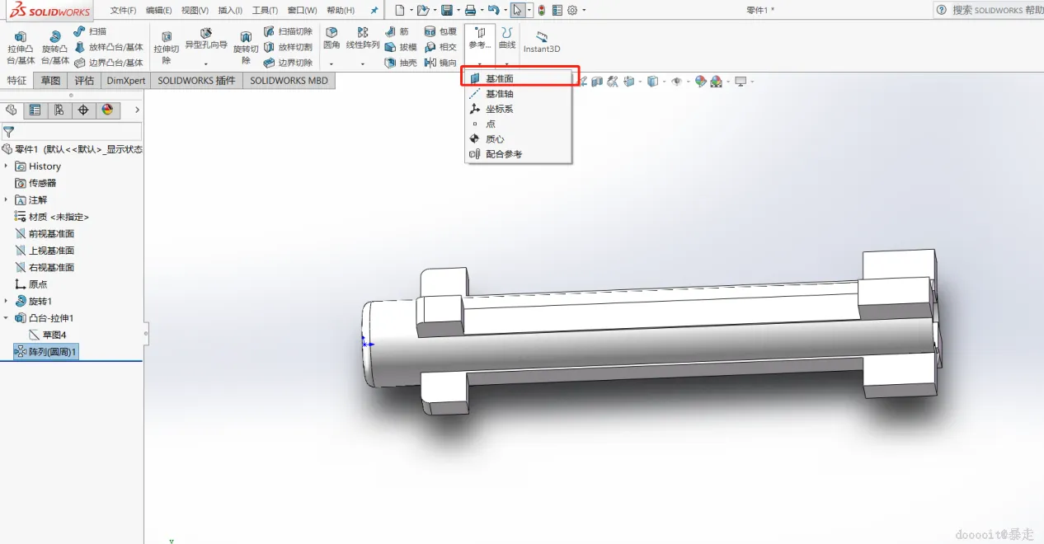This screenshot has height=544, width=1044.
Task: Click the Open file folder icon
Action: point(422,10)
